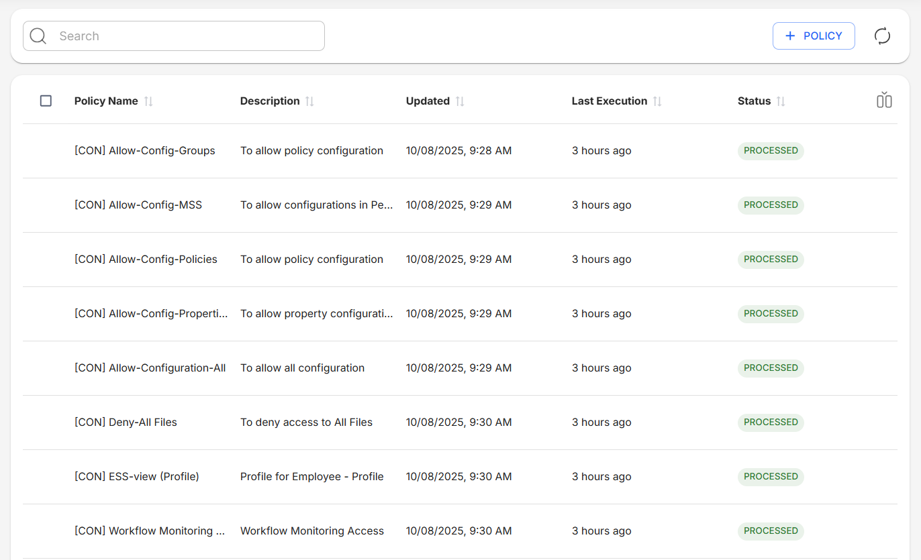The height and width of the screenshot is (560, 921).
Task: Click the truncated [CON] Workflow Monitoring policy name
Action: coord(149,531)
